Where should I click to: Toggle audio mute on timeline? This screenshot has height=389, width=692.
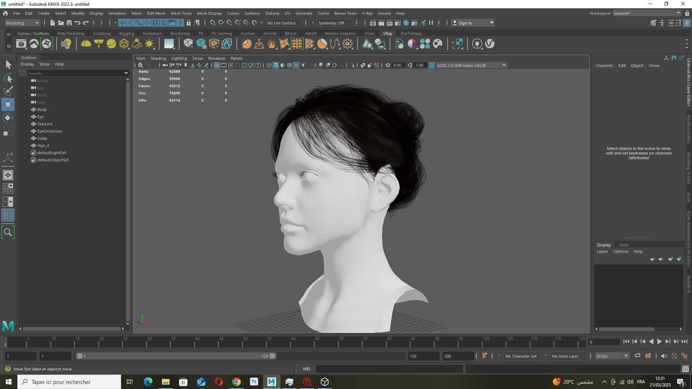[x=664, y=356]
